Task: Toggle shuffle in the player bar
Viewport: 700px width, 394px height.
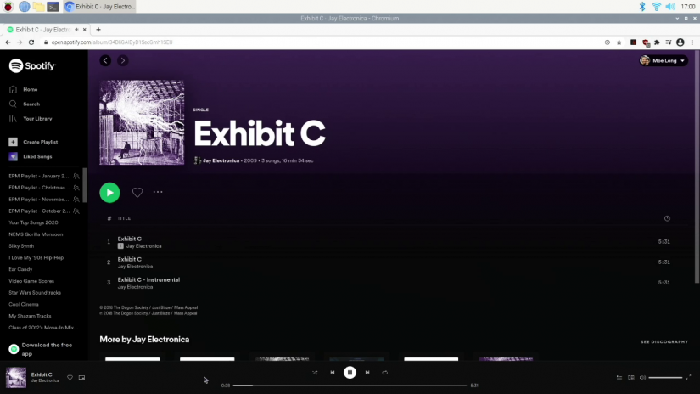Action: [315, 373]
